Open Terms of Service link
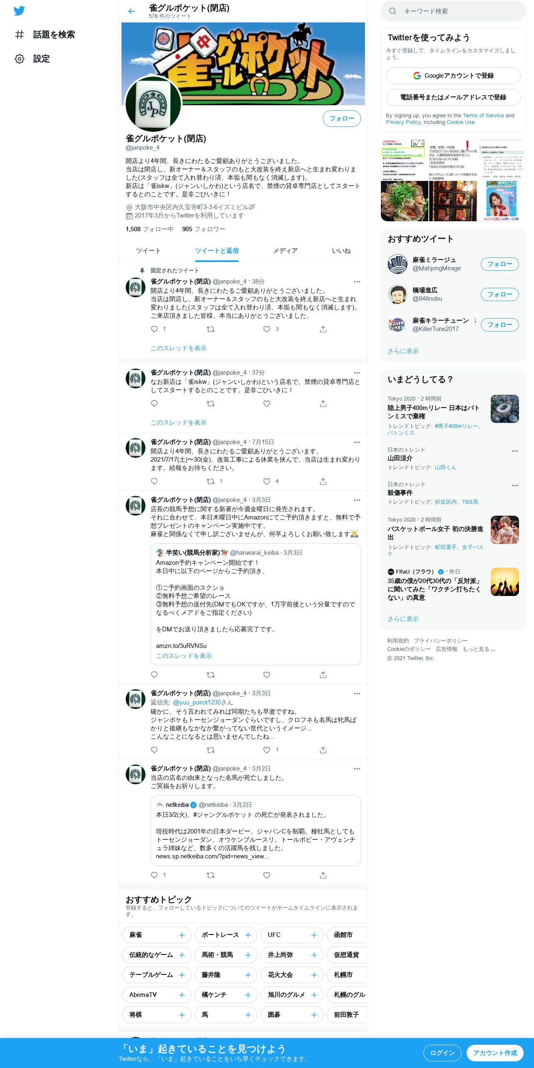The image size is (534, 1068). pos(483,116)
